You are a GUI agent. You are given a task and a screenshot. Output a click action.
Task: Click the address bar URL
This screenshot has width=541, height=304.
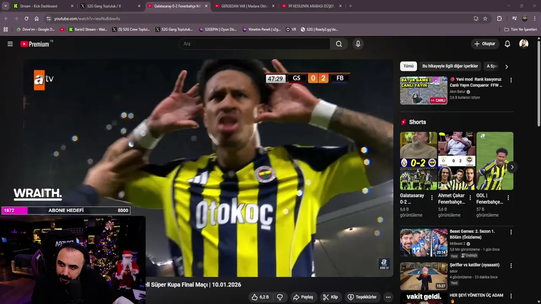coord(87,19)
